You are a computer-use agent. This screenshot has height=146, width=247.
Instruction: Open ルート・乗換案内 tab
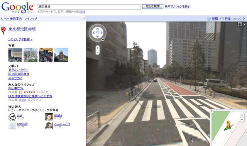click(x=11, y=19)
